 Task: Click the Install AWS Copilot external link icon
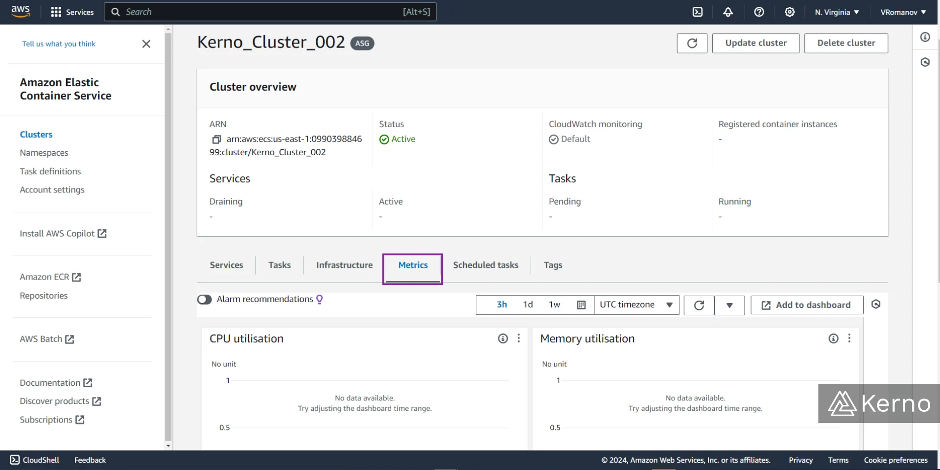point(102,234)
